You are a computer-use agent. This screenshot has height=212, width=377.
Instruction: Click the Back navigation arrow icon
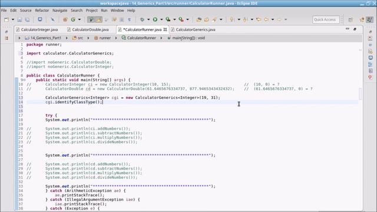click(266, 19)
